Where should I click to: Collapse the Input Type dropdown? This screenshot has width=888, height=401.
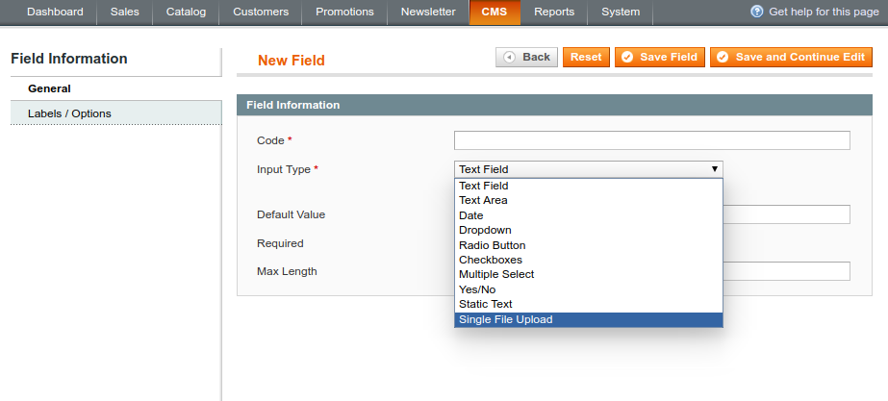[588, 169]
